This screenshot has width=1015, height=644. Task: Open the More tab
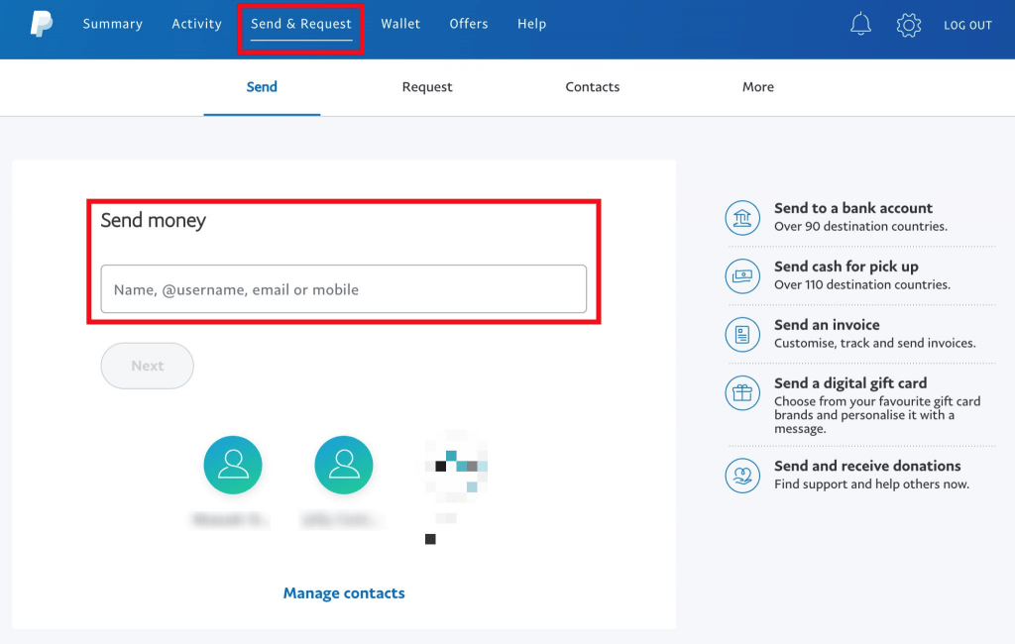tap(758, 87)
